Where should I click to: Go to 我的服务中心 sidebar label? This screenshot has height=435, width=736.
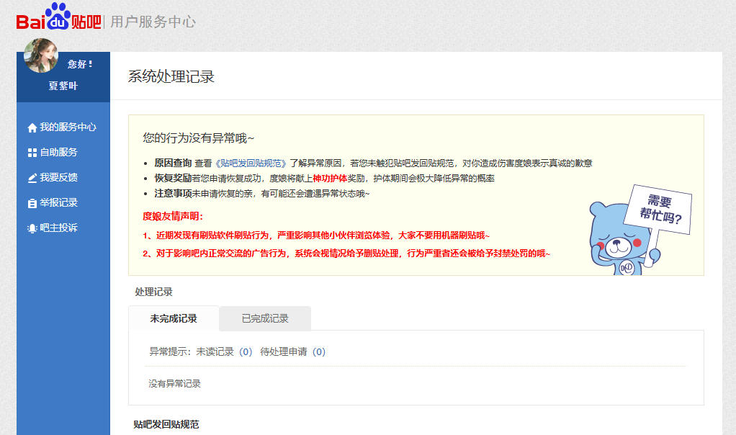(x=68, y=127)
